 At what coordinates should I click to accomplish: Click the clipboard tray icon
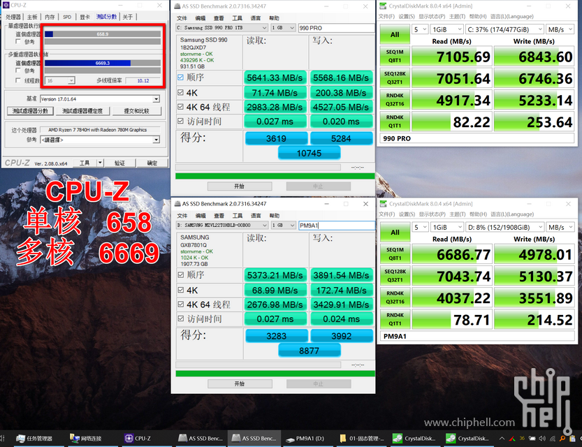click(x=573, y=439)
